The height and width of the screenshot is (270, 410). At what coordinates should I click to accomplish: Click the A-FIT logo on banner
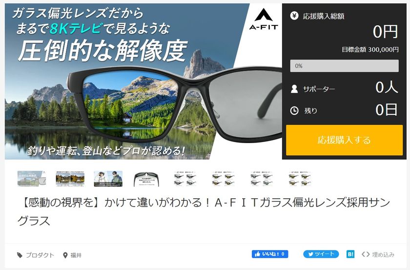[x=263, y=19]
